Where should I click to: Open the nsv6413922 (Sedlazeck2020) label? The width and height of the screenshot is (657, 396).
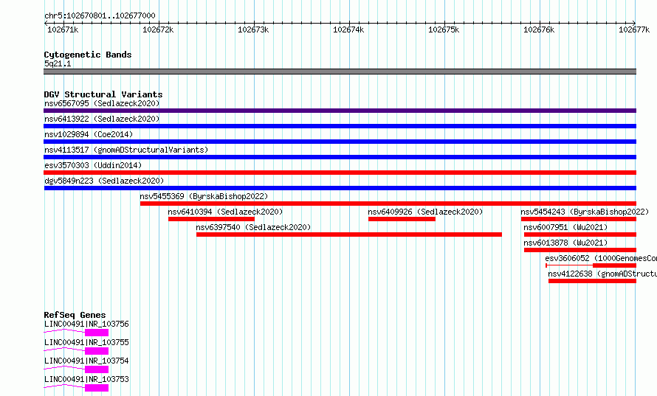tap(102, 119)
